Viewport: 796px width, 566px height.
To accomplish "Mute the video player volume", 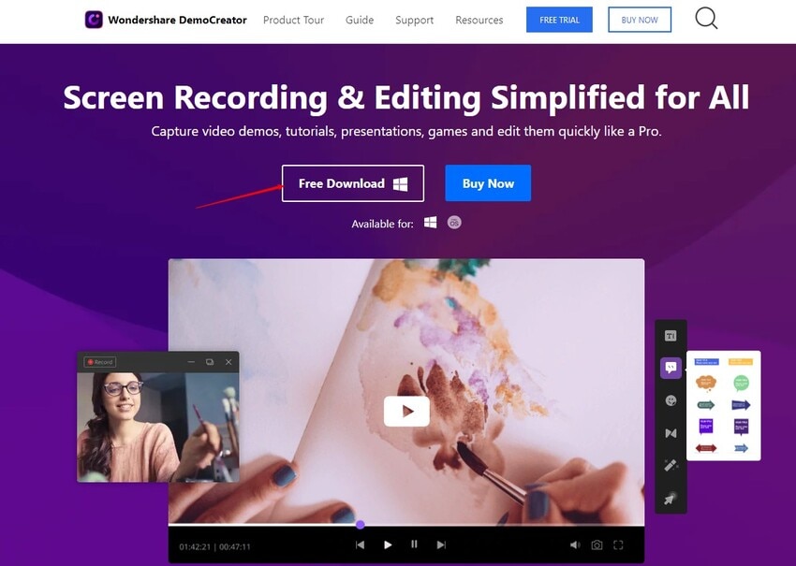I will [x=575, y=545].
